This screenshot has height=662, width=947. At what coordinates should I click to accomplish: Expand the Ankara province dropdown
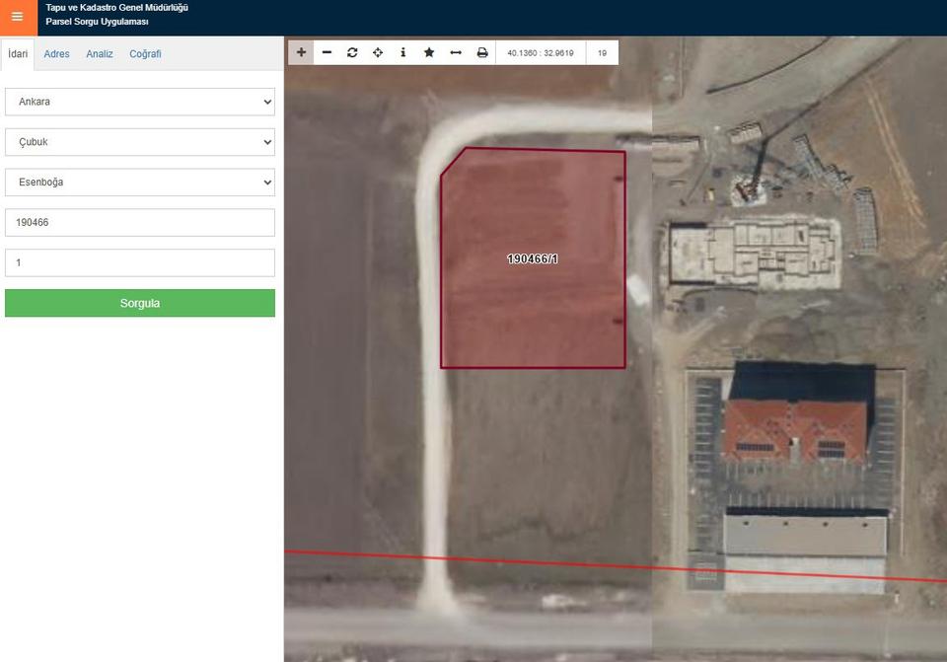140,102
